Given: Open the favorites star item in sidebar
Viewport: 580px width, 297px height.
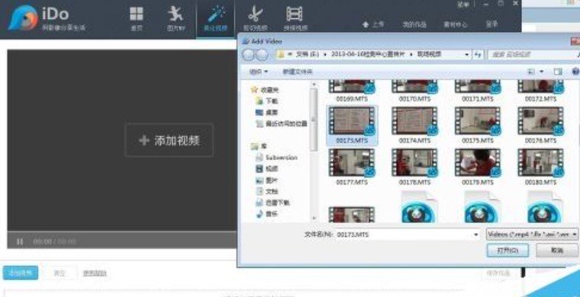Looking at the screenshot, I should [265, 90].
